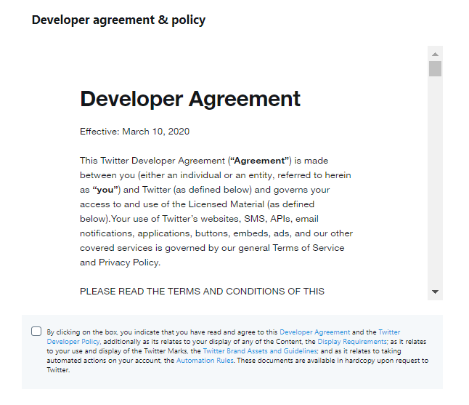
Task: Click the agreement scrollbar thumb
Action: coord(435,69)
